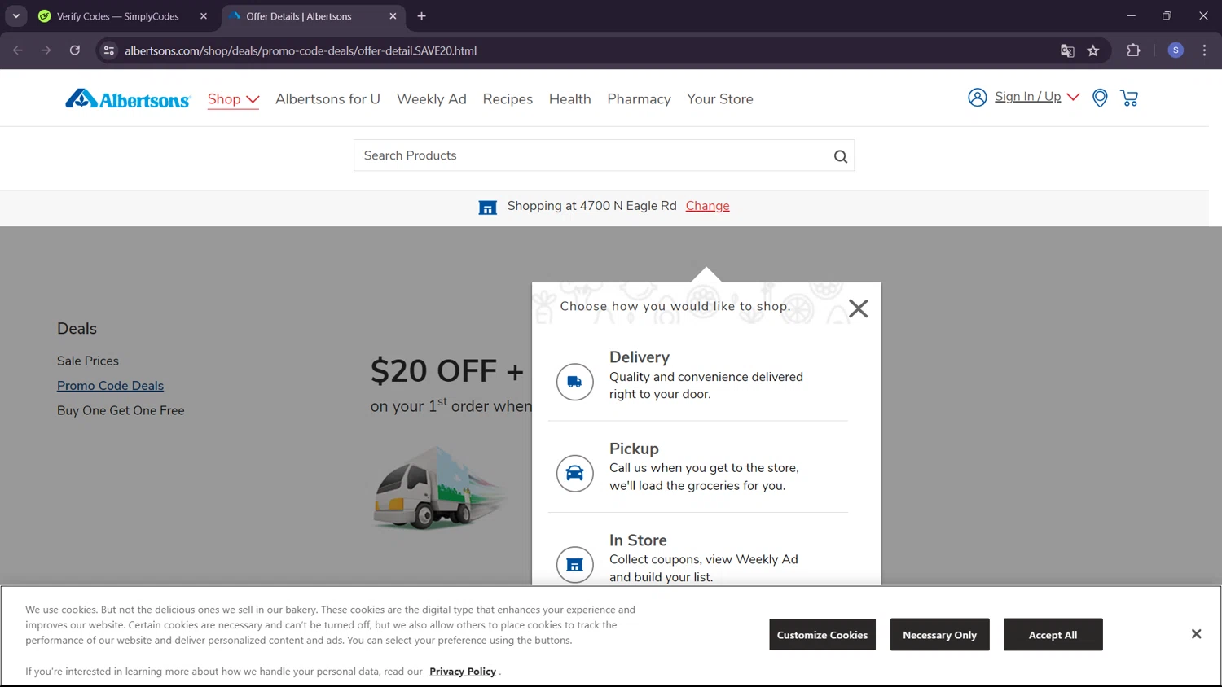
Task: Click the user account icon
Action: pos(977,98)
